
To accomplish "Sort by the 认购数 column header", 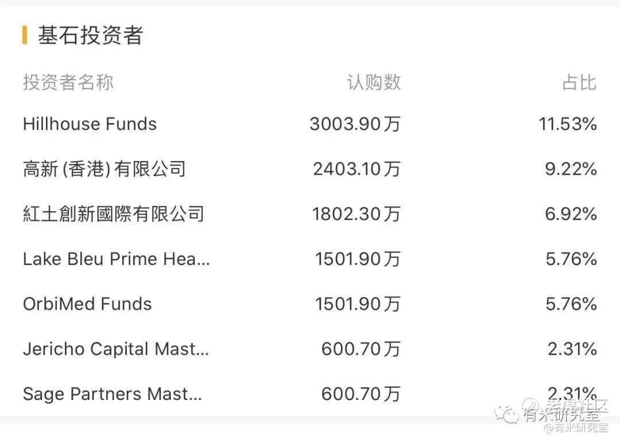I will pos(374,82).
